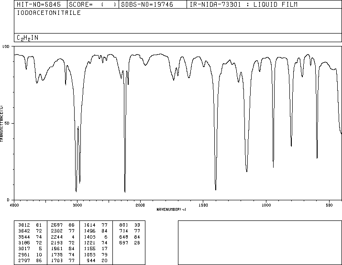This screenshot has width=342, height=265.
Task: Select the IR-NIDA-73301 : LIQUID FILM label
Action: [243, 4]
